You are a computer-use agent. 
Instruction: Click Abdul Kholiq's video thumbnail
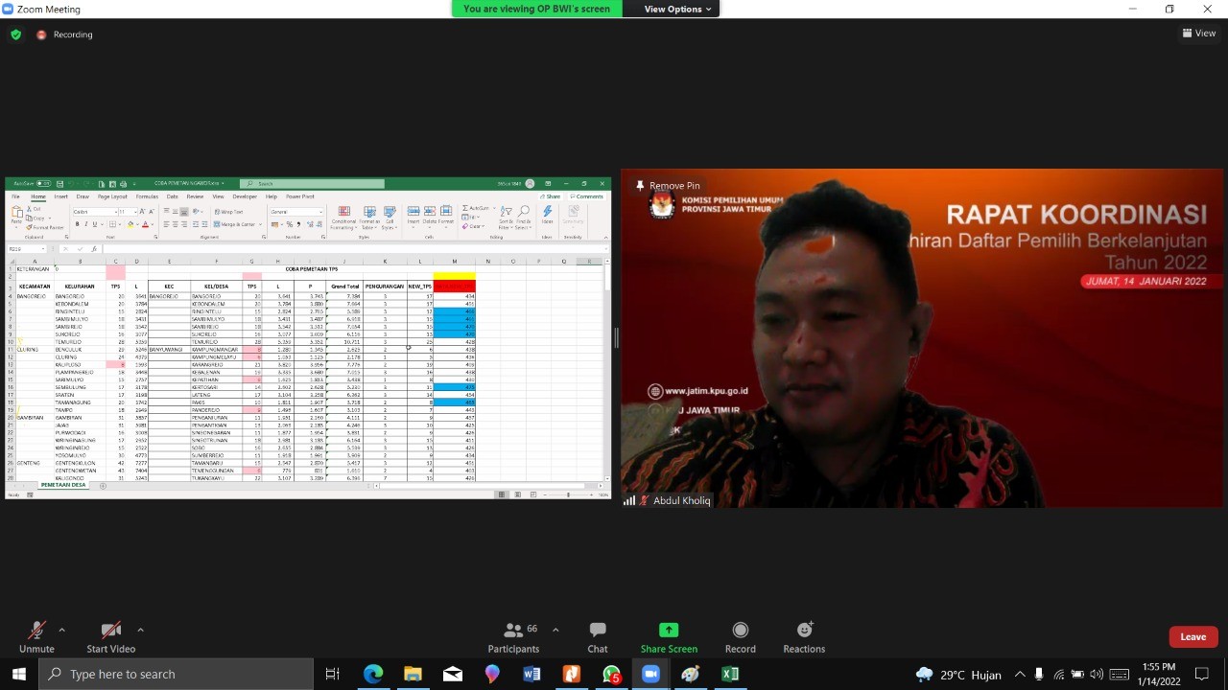point(921,338)
